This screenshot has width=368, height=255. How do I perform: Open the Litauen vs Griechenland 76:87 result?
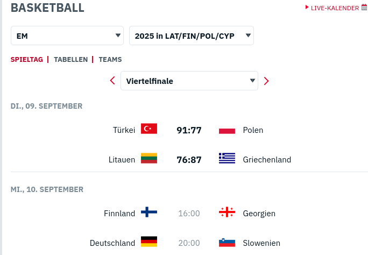pyautogui.click(x=189, y=159)
